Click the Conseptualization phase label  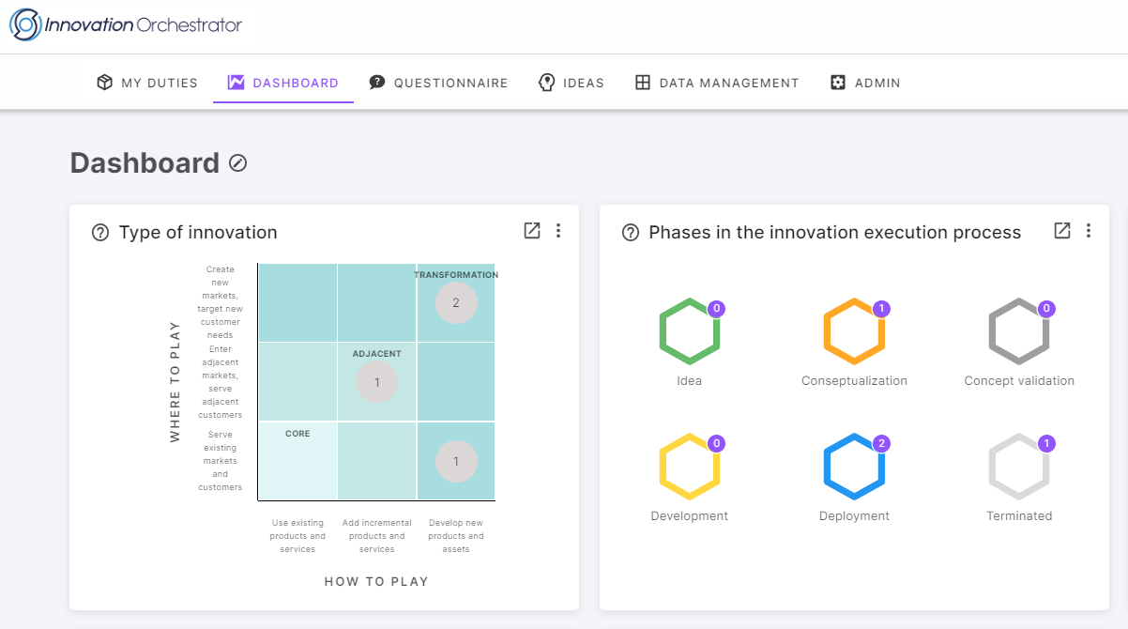click(x=854, y=381)
